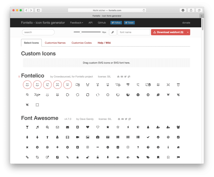Screen dimensions: 214x177
Task: Deselect the first smiling emoji in Fontelico
Action: [27, 85]
